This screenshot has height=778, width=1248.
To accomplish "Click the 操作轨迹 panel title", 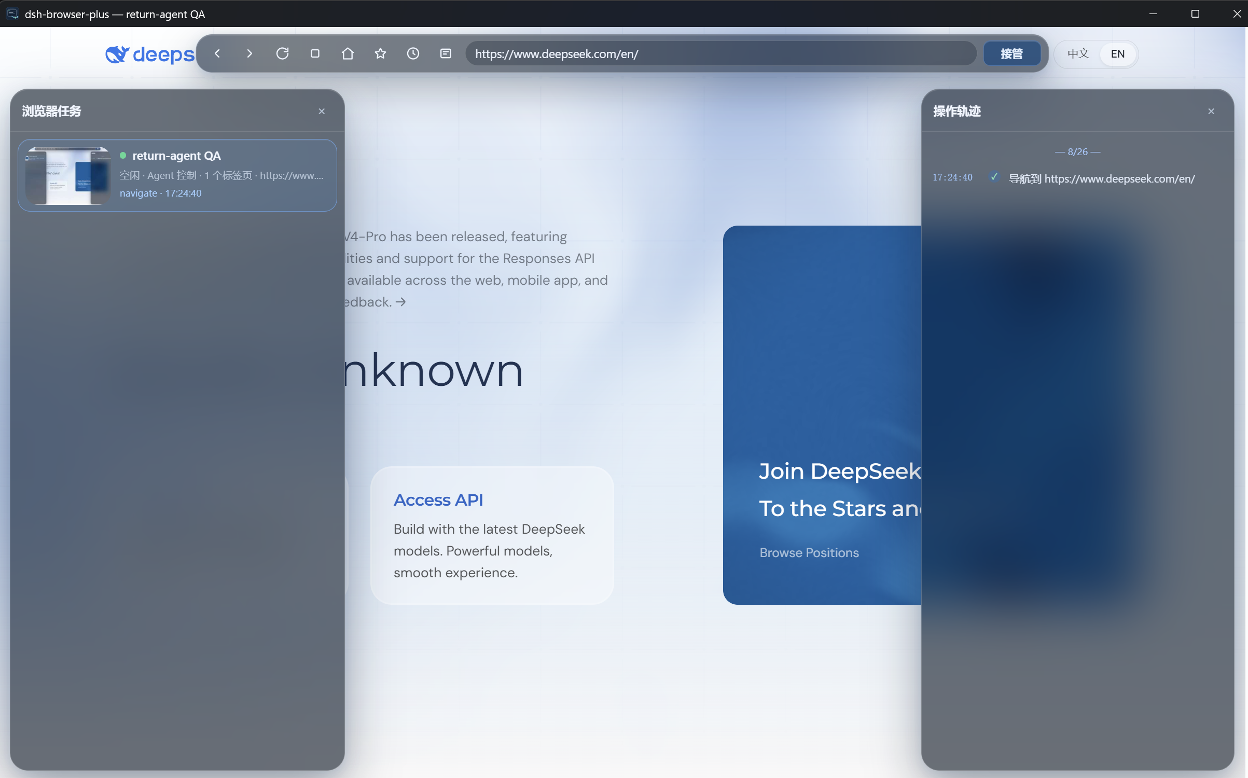I will (x=956, y=111).
